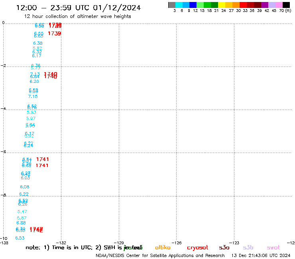Click the wave height value 5.93
The image size is (295, 259).
point(31,112)
